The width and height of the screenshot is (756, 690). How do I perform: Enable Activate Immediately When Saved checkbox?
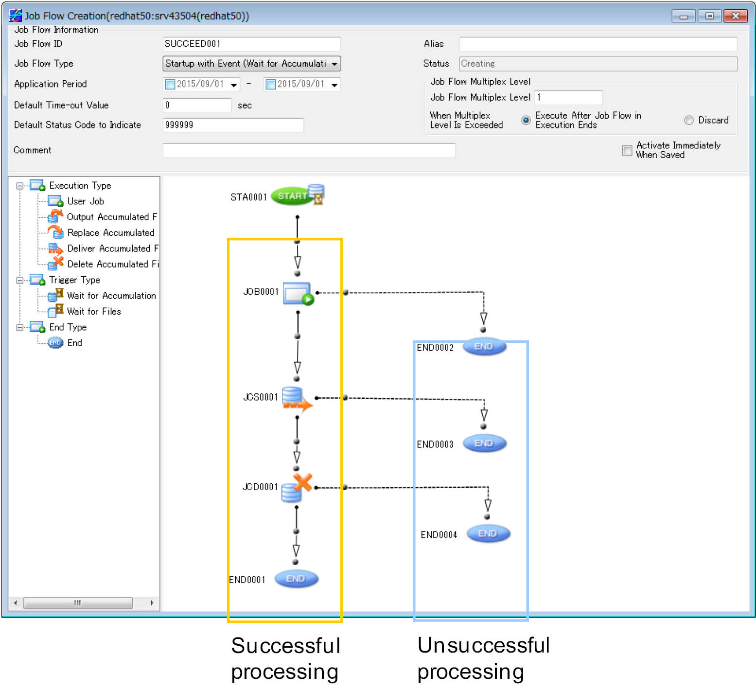click(x=627, y=150)
